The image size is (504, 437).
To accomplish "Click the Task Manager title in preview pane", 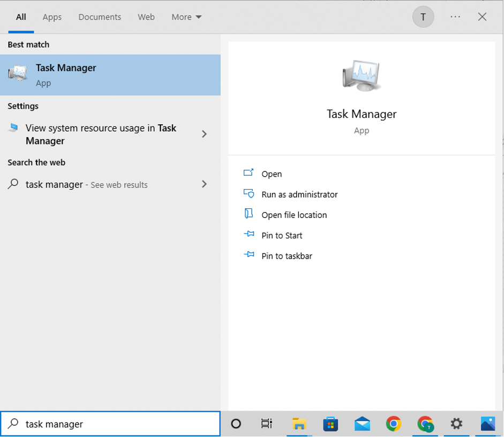I will tap(362, 114).
